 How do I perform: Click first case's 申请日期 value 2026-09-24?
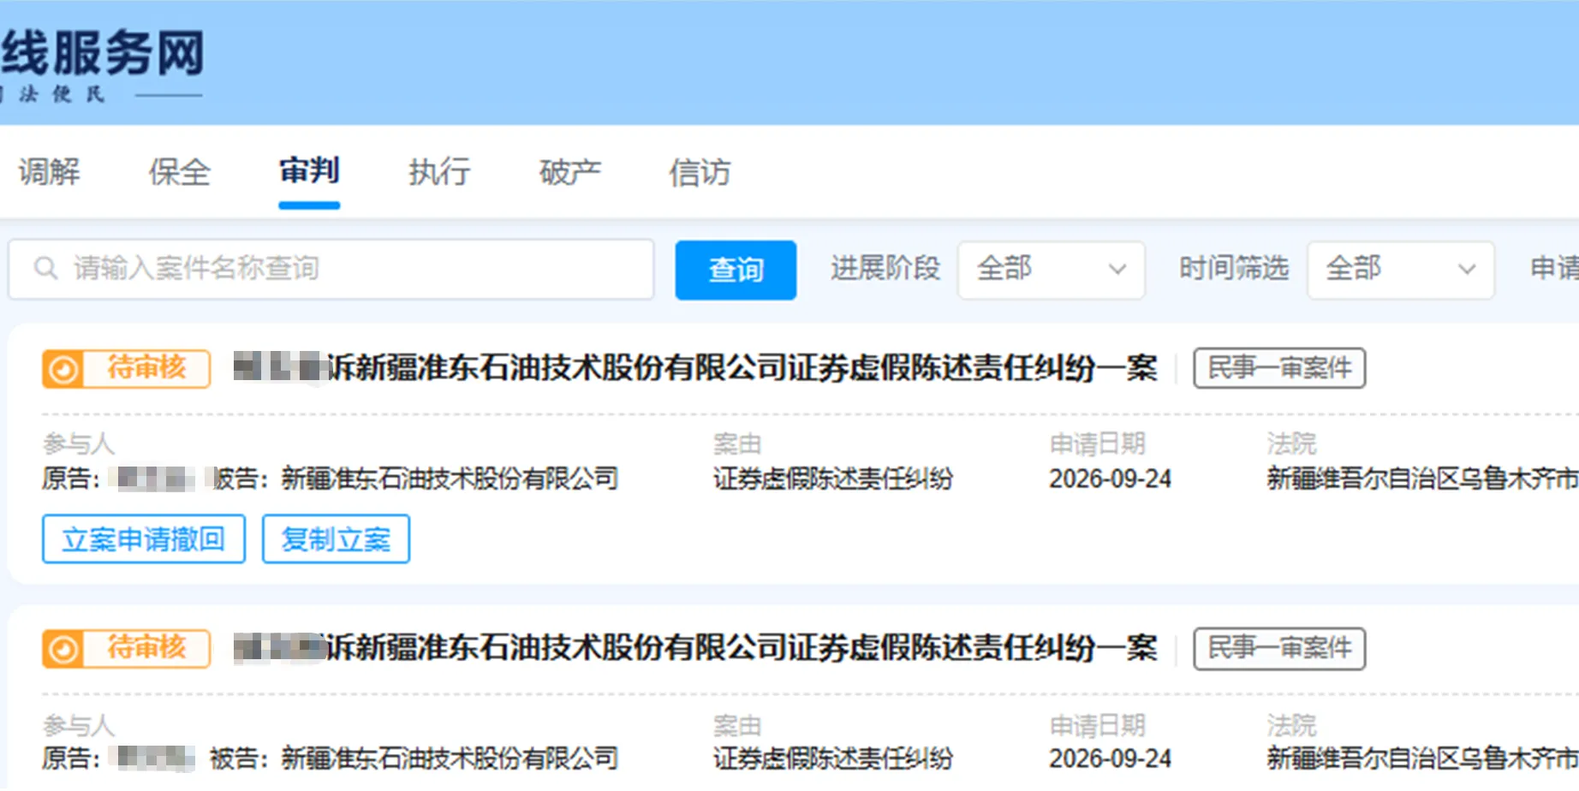point(1110,479)
